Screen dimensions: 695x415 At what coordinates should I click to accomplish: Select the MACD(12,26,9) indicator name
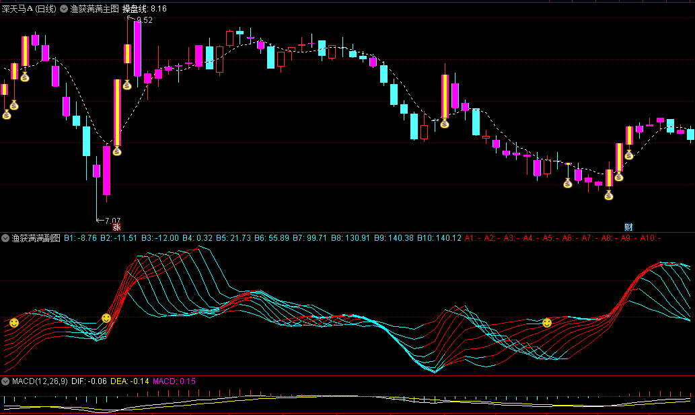pyautogui.click(x=40, y=381)
